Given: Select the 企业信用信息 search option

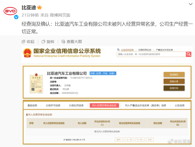Looking at the screenshot, I should (x=127, y=50).
